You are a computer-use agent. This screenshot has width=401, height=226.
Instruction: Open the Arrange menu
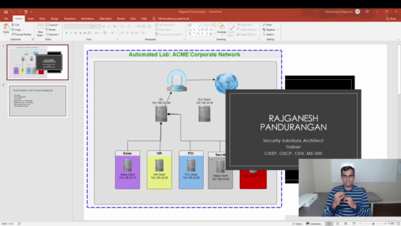(x=222, y=30)
